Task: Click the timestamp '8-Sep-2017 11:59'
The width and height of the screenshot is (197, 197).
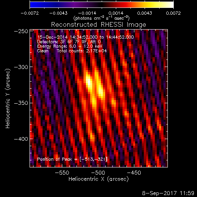Action: tap(168, 193)
